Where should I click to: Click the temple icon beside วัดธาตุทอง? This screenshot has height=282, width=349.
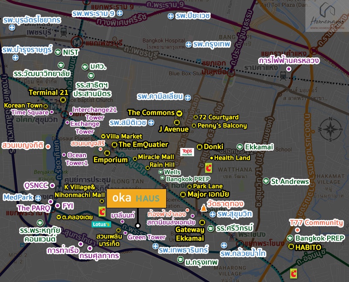[x=203, y=208]
